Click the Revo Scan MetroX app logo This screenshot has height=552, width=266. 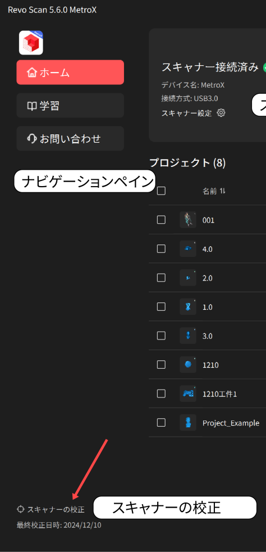point(31,43)
